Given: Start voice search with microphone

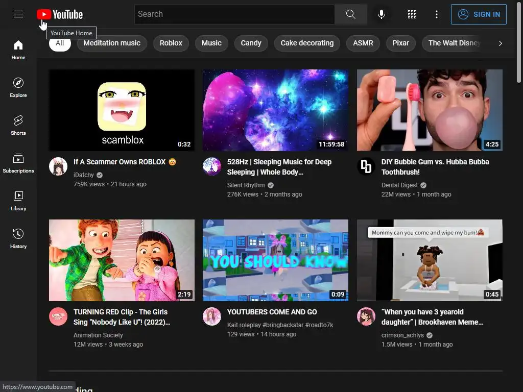Looking at the screenshot, I should click(382, 14).
